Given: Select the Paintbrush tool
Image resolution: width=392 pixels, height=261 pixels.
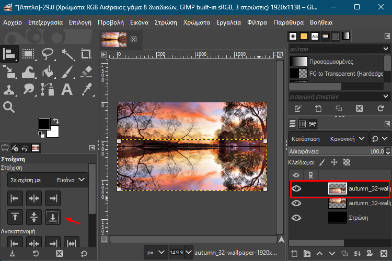Looking at the screenshot, I should [67, 72].
